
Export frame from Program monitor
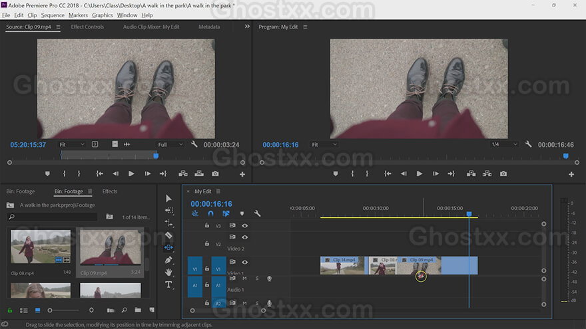tap(503, 174)
